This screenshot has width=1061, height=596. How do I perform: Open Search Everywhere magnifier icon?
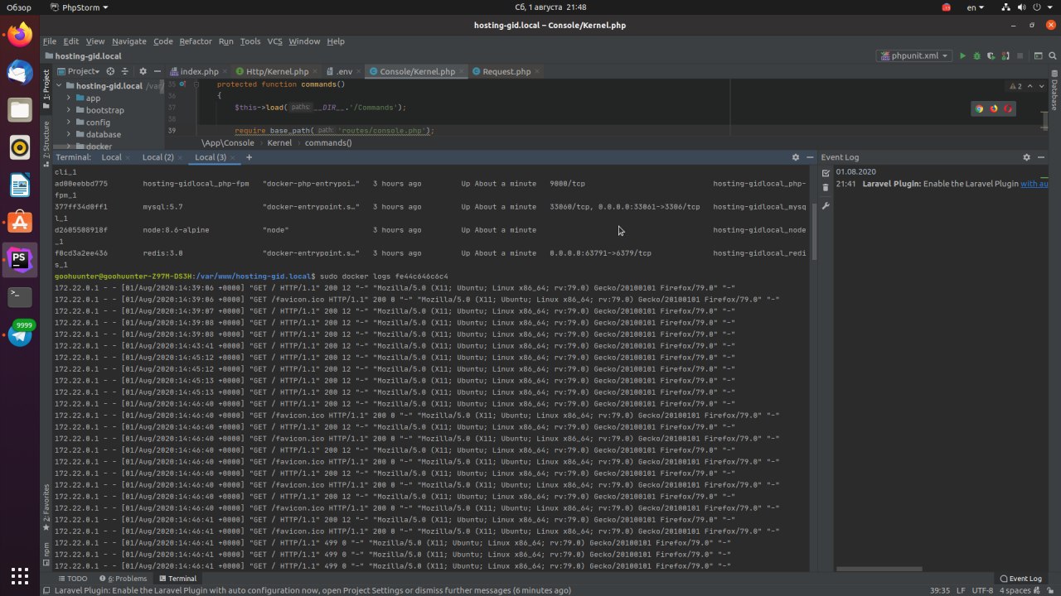pyautogui.click(x=1053, y=55)
